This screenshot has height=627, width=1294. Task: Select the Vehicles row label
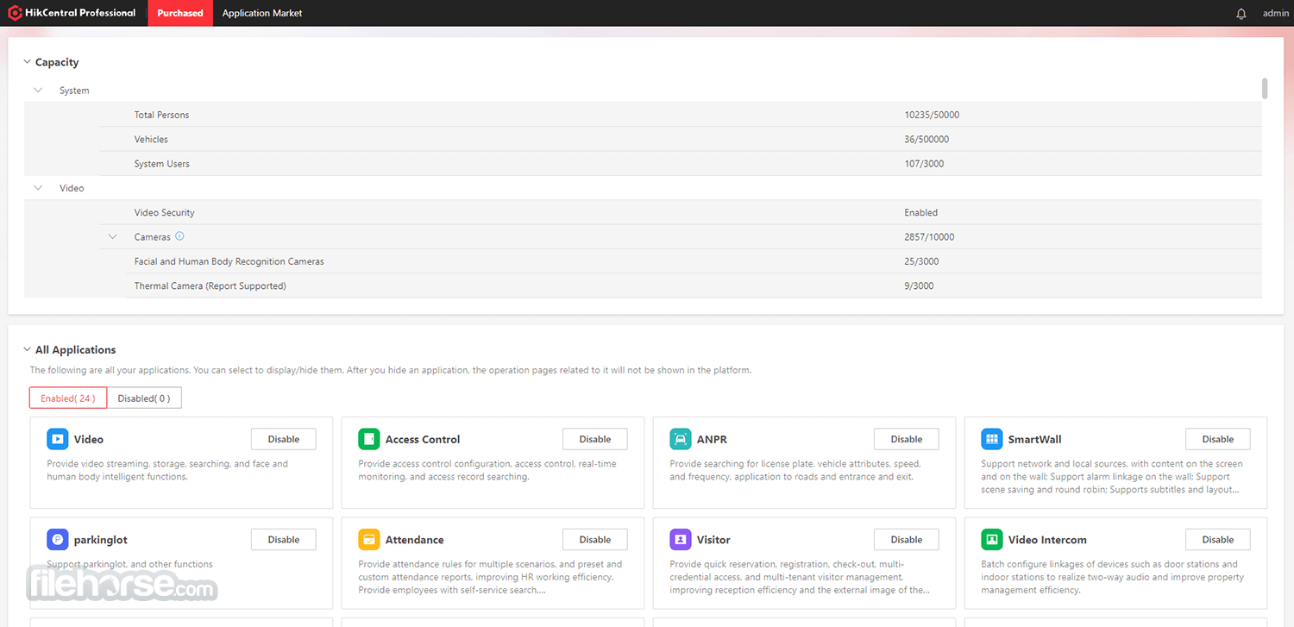tap(151, 139)
